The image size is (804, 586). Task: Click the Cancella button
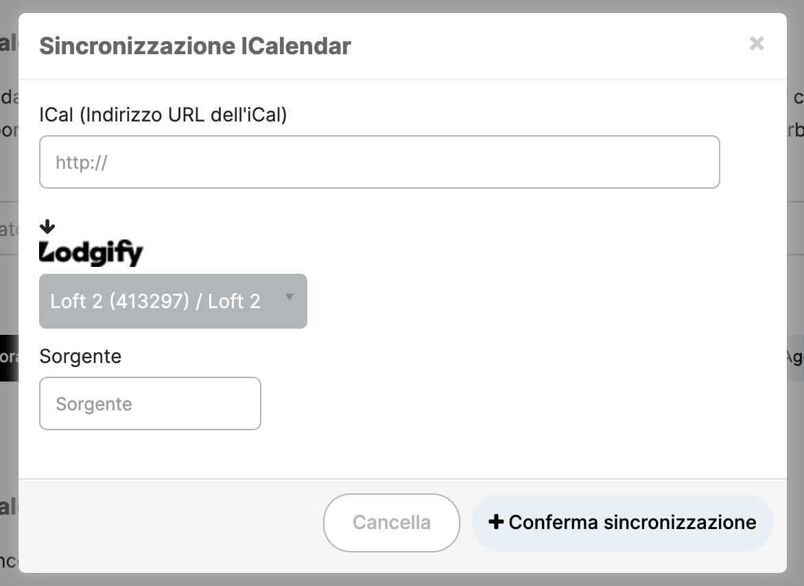[391, 522]
